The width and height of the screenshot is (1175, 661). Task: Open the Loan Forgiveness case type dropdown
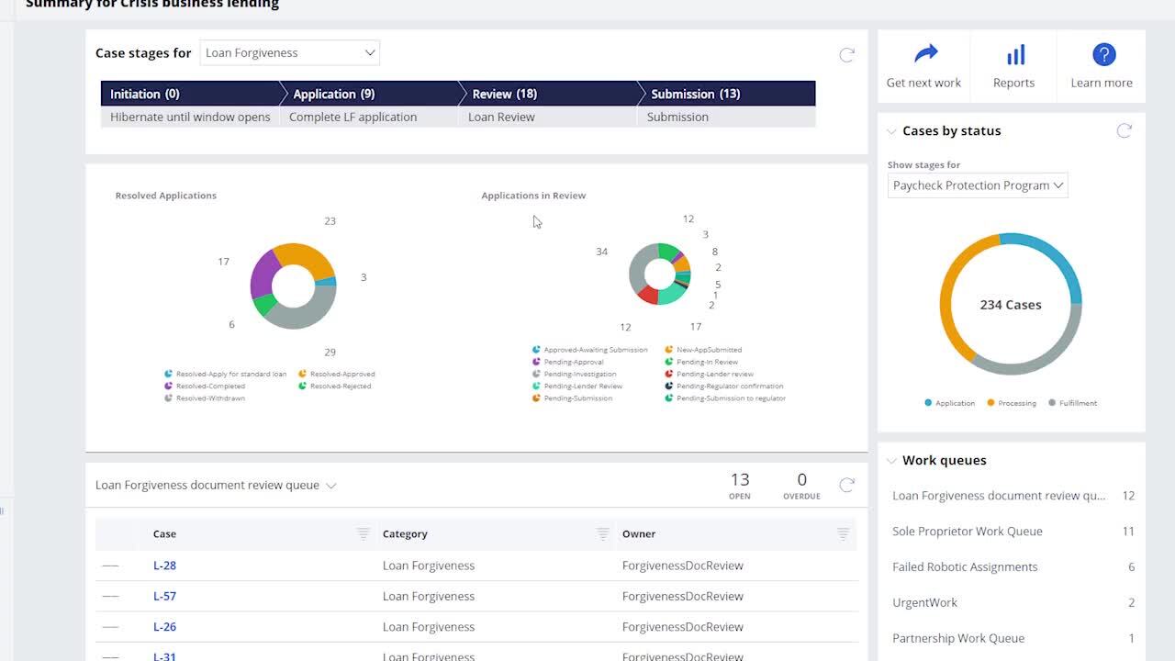click(289, 53)
